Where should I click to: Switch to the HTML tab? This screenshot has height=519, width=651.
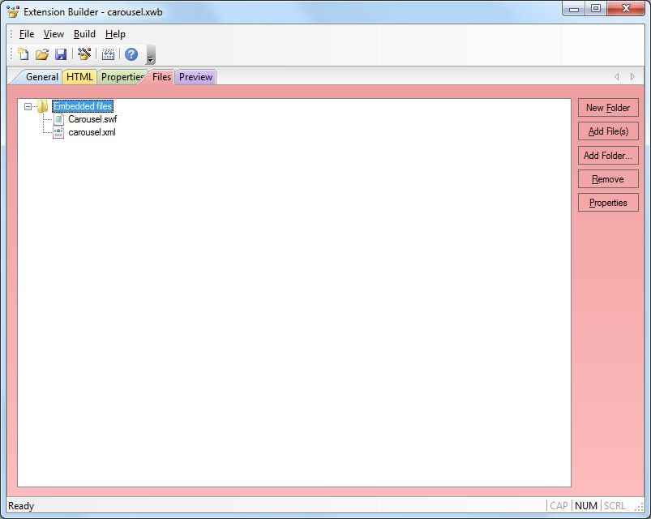[79, 77]
